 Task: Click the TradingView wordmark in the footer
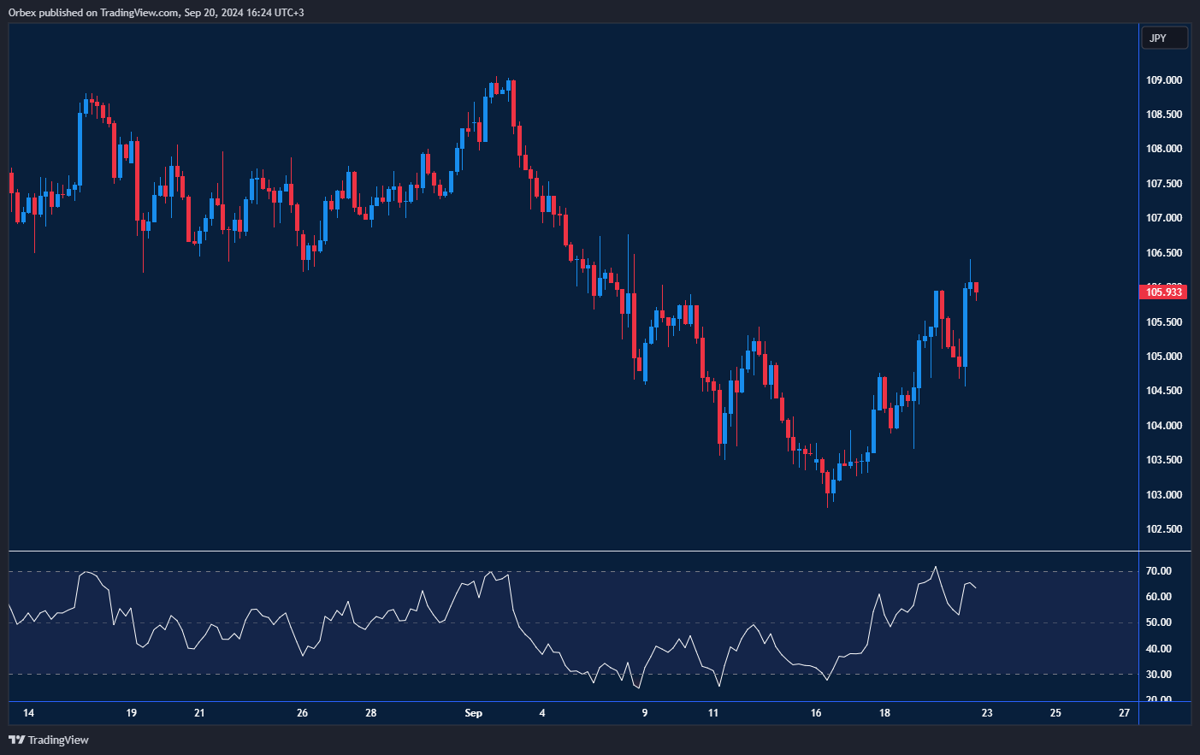click(x=58, y=740)
